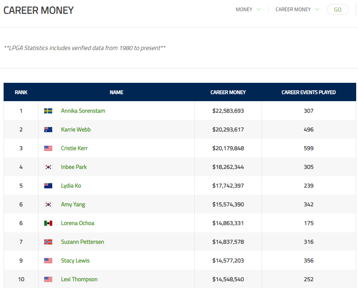Open Amy Yang's player link
358x288 pixels.
pos(73,204)
